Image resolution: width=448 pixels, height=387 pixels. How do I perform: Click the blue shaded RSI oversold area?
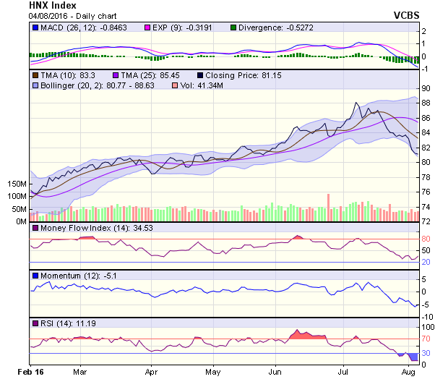pos(413,357)
